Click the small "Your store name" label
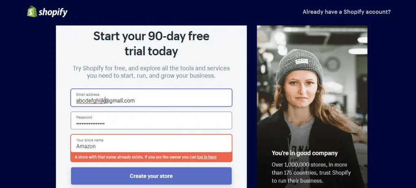The image size is (416, 188). (90, 140)
